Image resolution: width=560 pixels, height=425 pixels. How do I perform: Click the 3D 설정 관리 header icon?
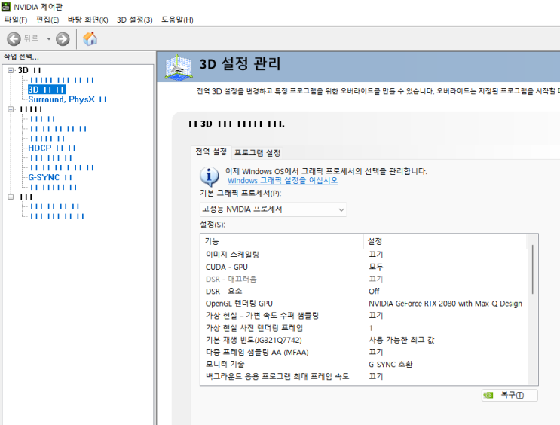tap(178, 67)
